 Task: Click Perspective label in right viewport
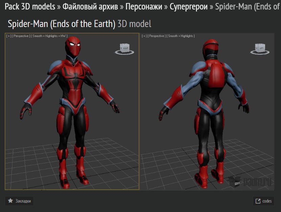[157, 36]
